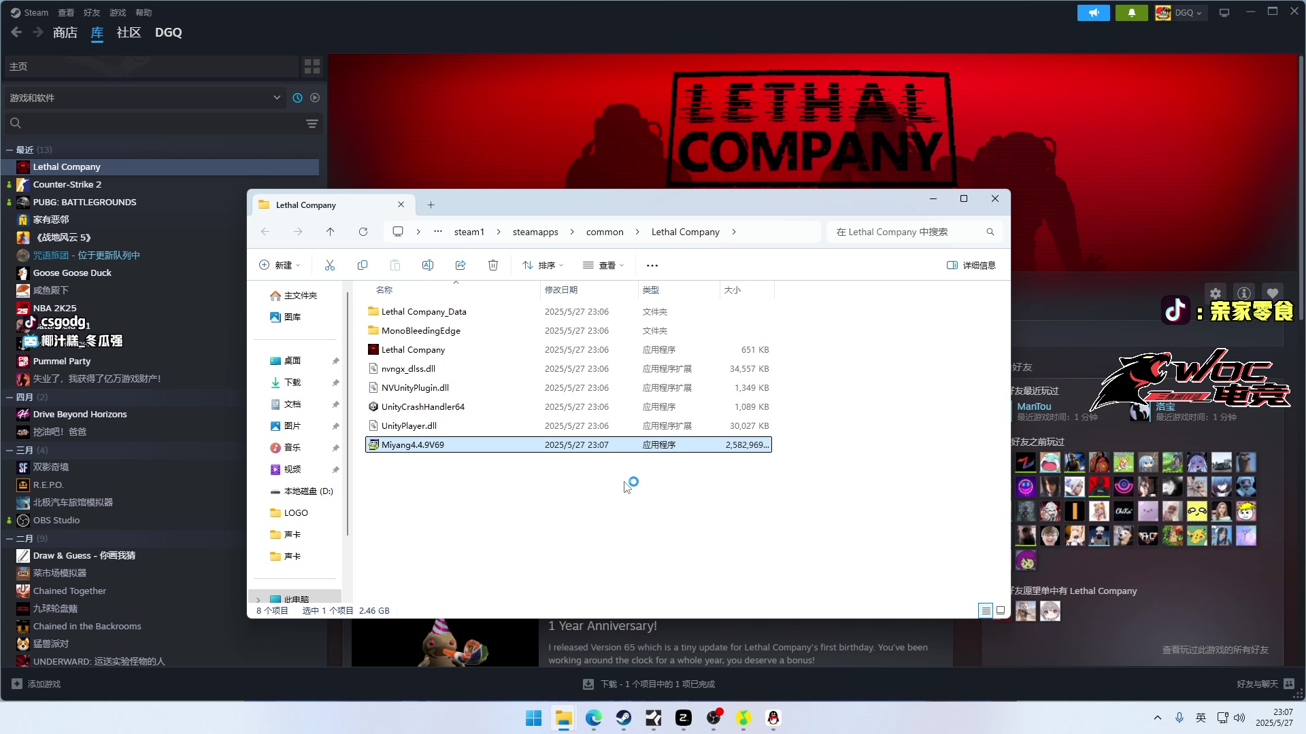
Task: Click Explorer's Refresh button
Action: (363, 232)
